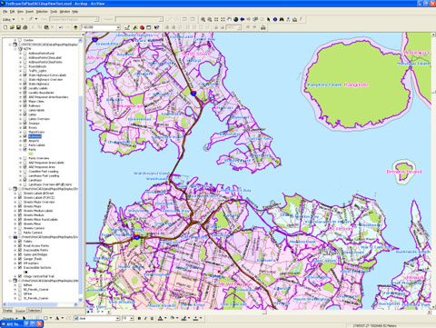
Task: Select the Pan hand tool
Action: 230,19
